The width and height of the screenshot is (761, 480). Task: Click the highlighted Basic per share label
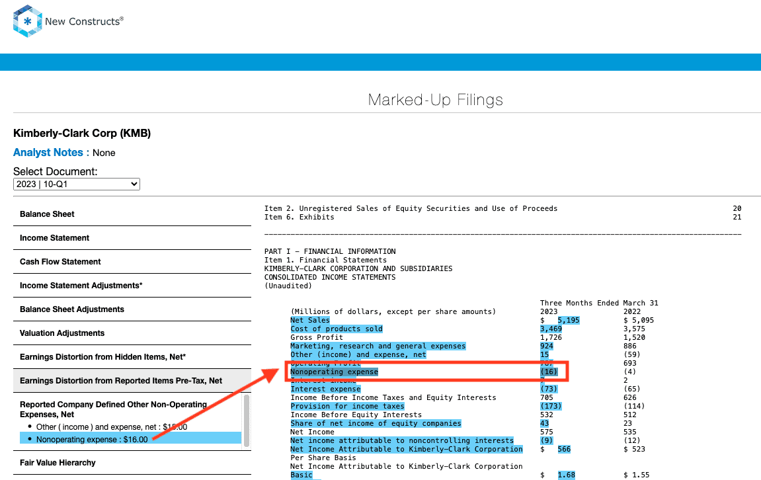coord(301,475)
